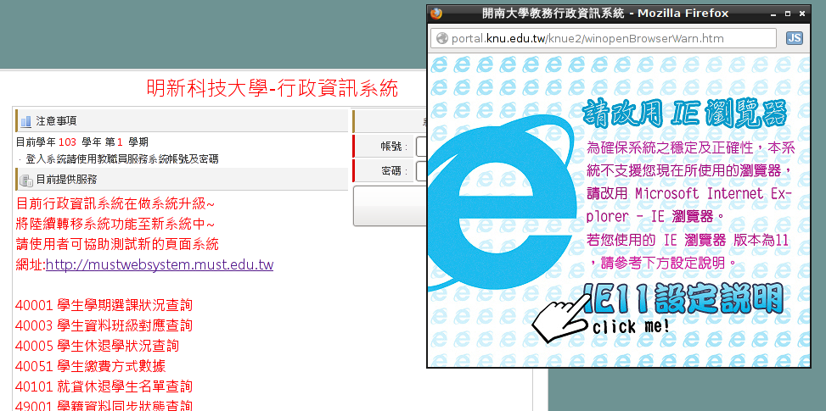Click the globe site identity icon
Viewport: 826px width, 411px height.
tap(442, 38)
